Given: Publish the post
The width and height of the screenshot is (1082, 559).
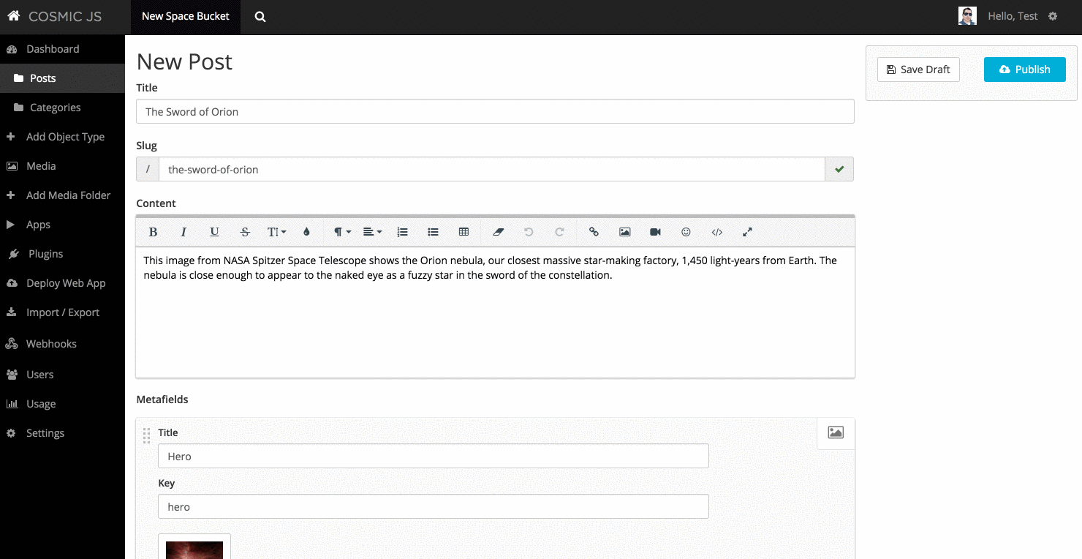Looking at the screenshot, I should tap(1024, 70).
